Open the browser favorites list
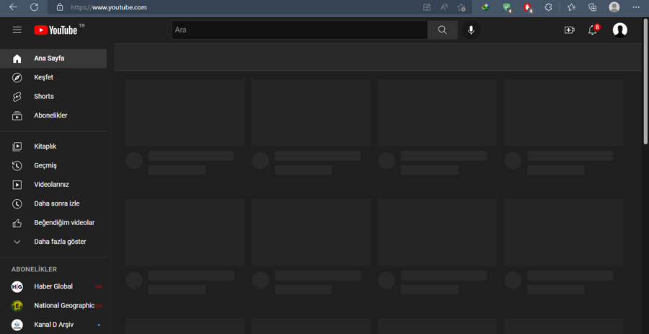Image resolution: width=649 pixels, height=334 pixels. [x=572, y=7]
